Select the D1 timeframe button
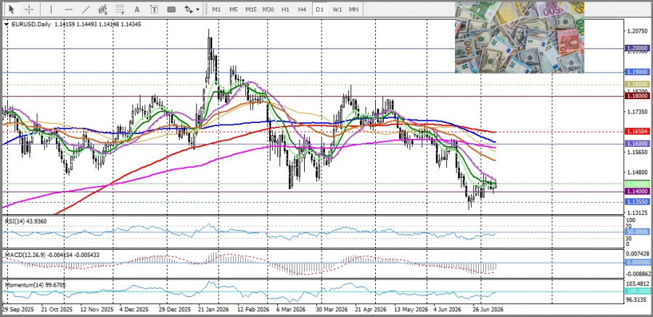This screenshot has height=317, width=653. click(319, 9)
